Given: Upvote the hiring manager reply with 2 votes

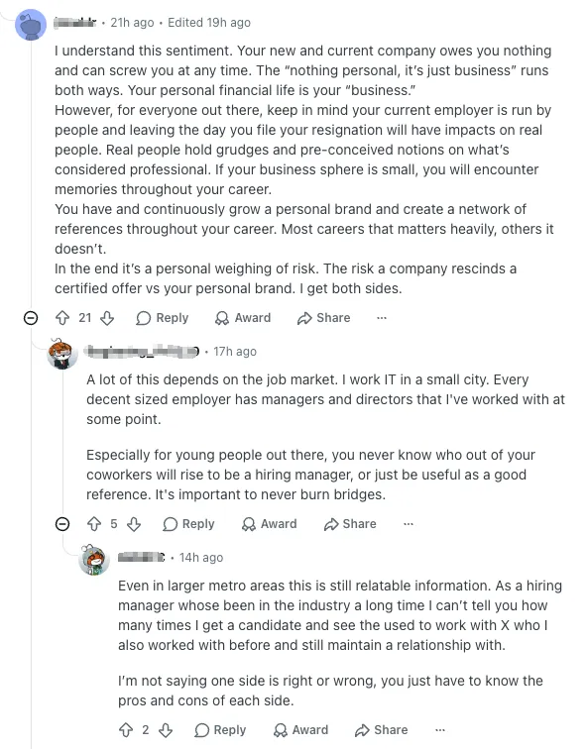Looking at the screenshot, I should (126, 730).
